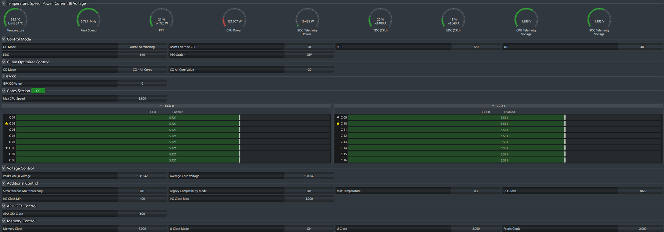The image size is (664, 232).
Task: Click the gold star next to C 02
Action: pos(7,123)
